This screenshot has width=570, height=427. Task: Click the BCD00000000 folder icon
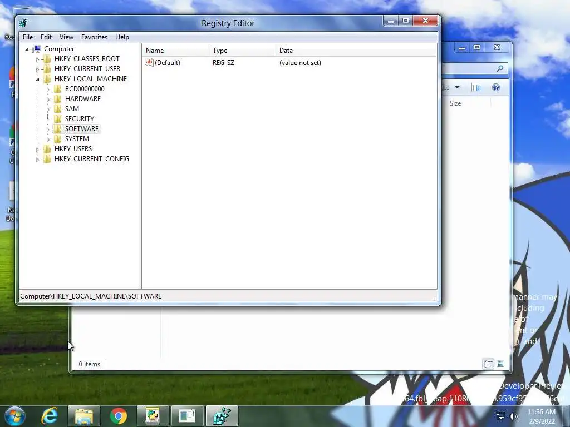pyautogui.click(x=58, y=89)
